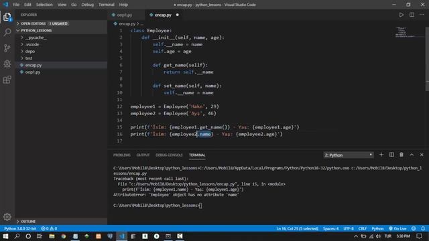The image size is (429, 241).
Task: Split the editor right
Action: pos(412,15)
